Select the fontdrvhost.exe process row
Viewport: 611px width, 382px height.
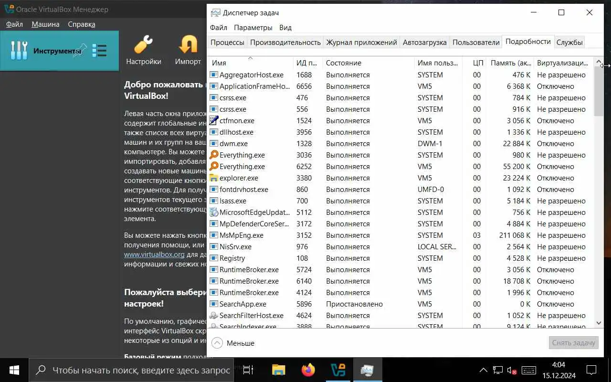pos(400,189)
